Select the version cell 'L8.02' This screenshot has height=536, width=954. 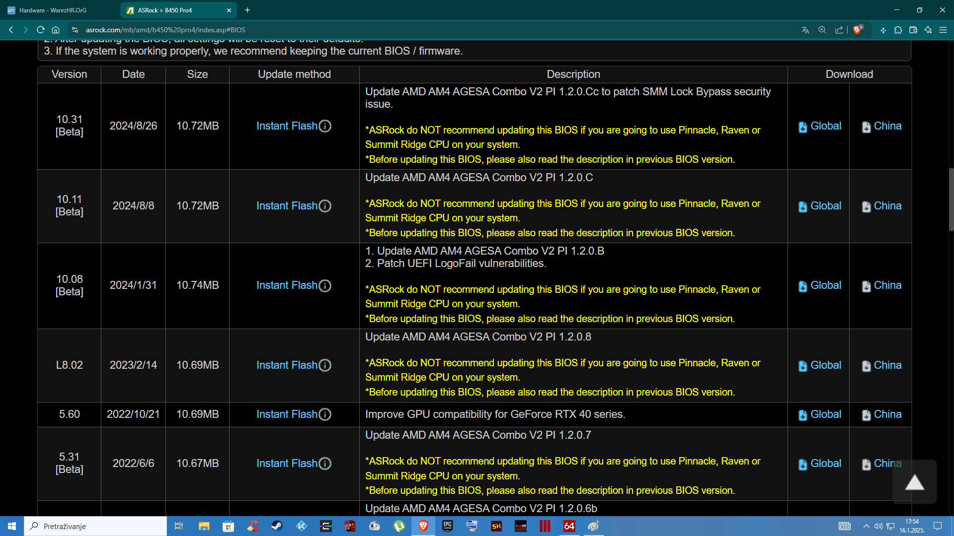click(69, 365)
